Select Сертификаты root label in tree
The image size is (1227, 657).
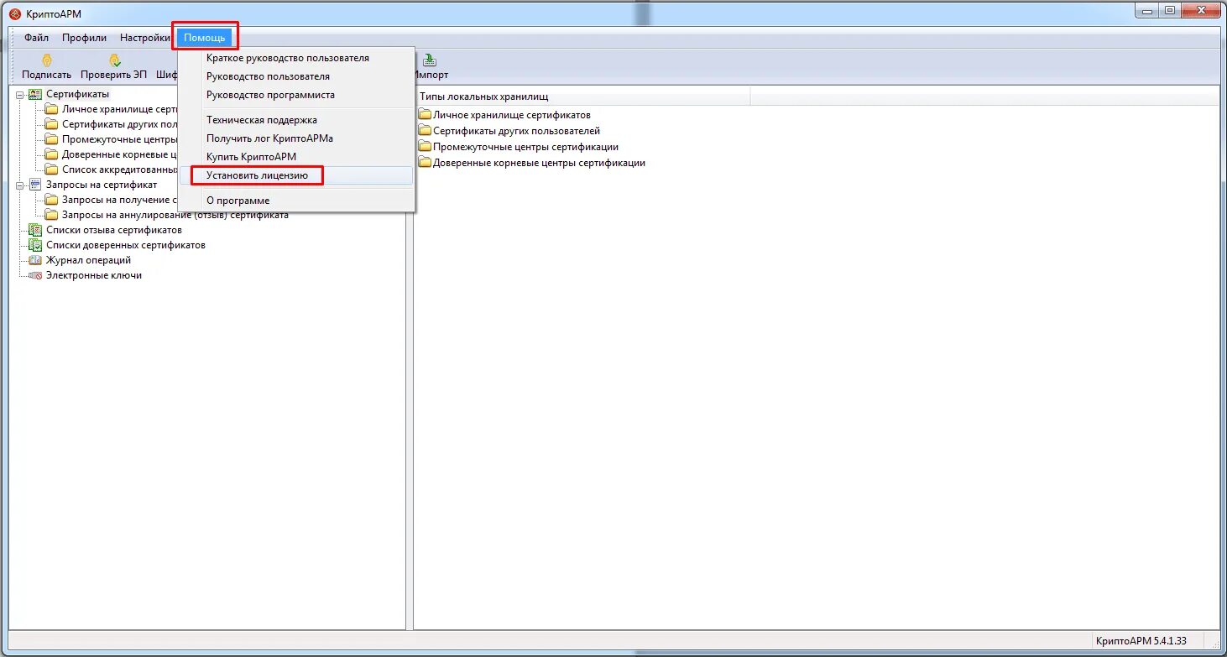[x=78, y=94]
